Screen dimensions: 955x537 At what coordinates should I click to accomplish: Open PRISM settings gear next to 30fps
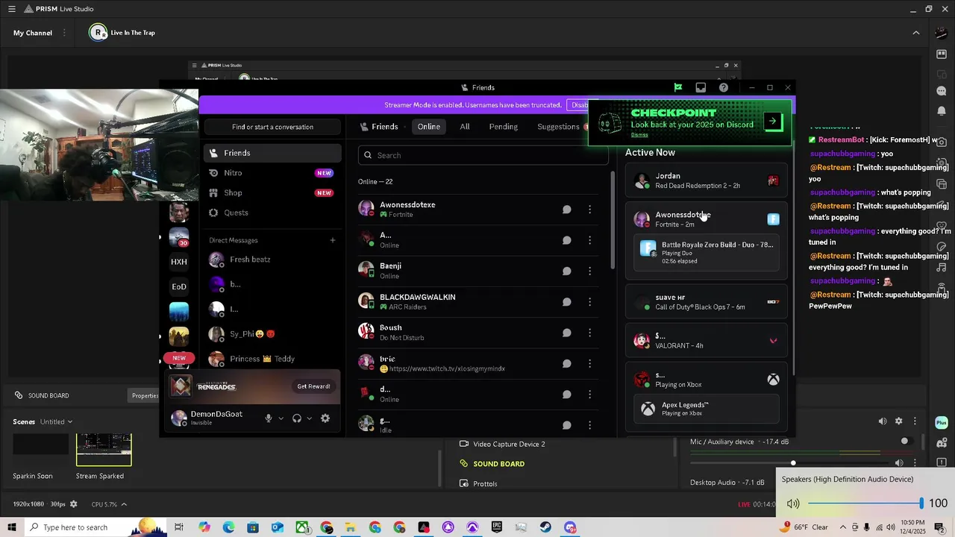tap(73, 504)
